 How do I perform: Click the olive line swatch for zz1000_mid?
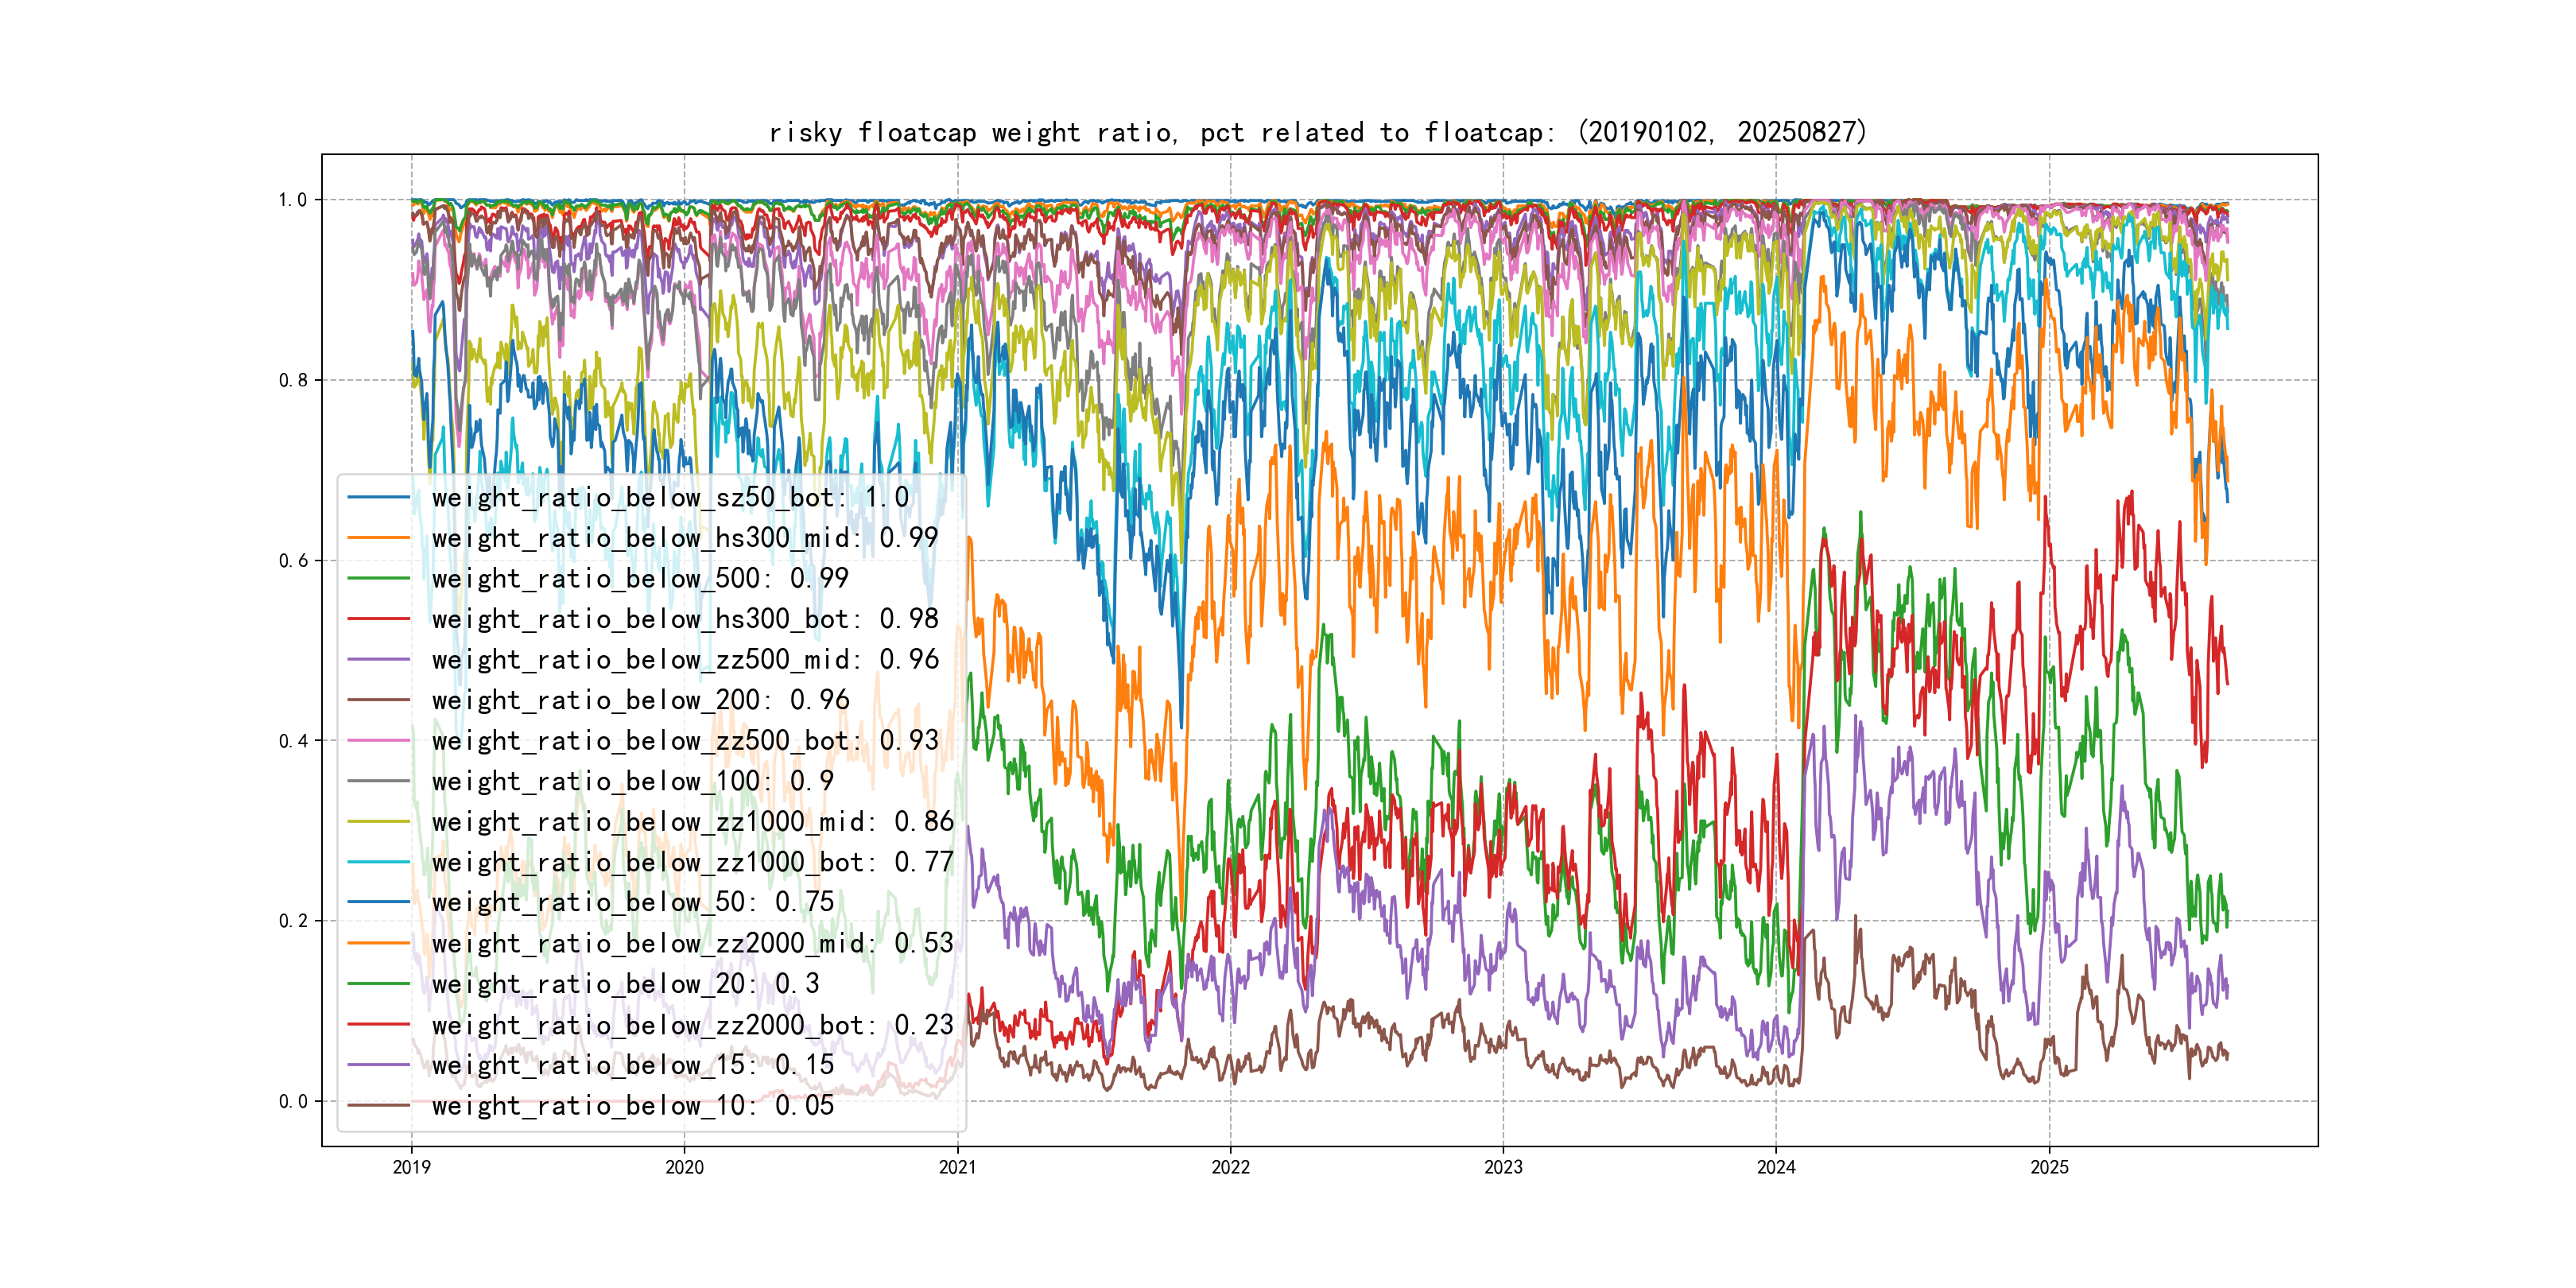point(378,822)
